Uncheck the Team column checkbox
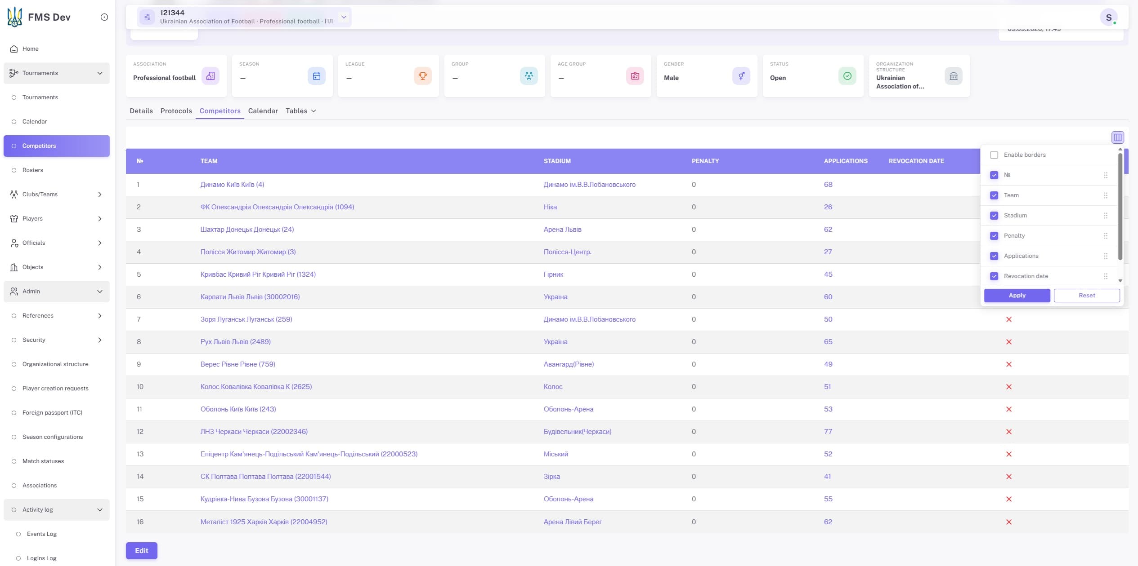Viewport: 1138px width, 566px height. click(994, 195)
